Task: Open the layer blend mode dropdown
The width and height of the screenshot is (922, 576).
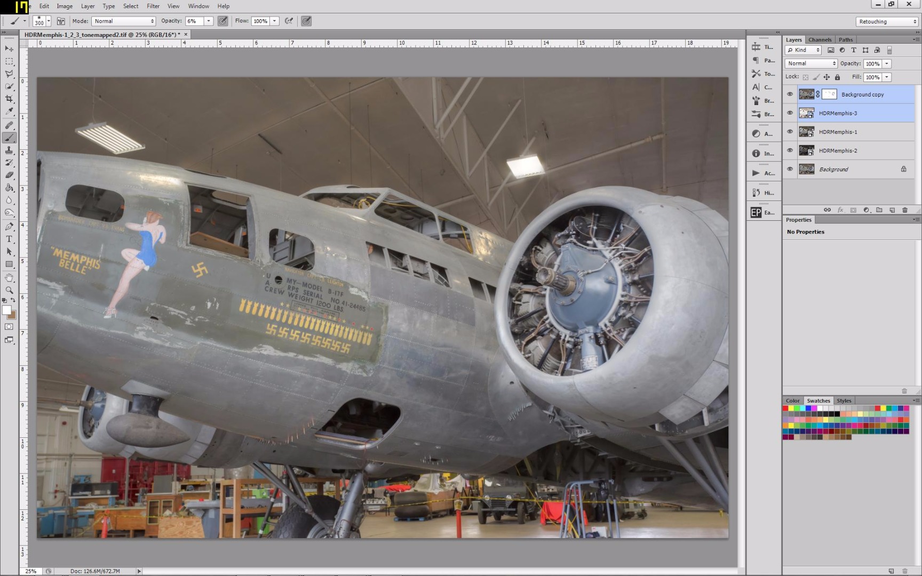Action: [x=811, y=63]
